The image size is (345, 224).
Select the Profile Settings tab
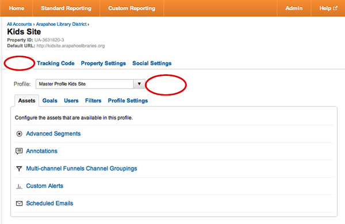point(128,101)
